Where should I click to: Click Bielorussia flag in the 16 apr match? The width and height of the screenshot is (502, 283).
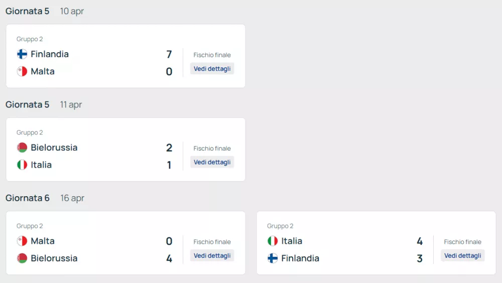(x=22, y=258)
